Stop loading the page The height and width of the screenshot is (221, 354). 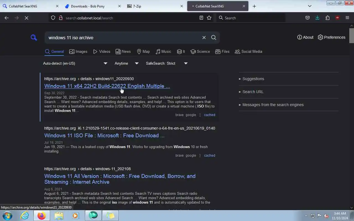[27, 18]
